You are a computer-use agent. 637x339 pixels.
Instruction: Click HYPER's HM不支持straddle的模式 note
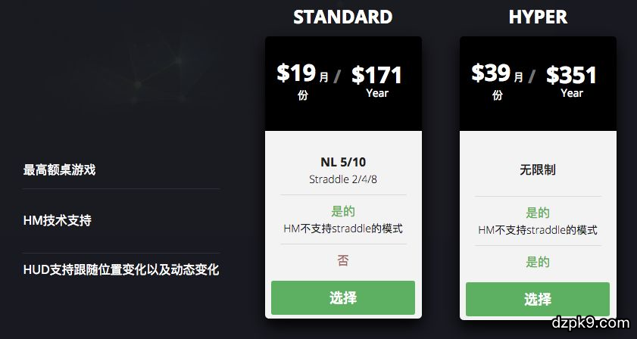point(538,229)
